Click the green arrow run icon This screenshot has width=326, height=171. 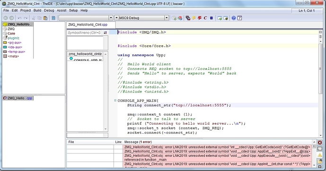pyautogui.click(x=220, y=18)
